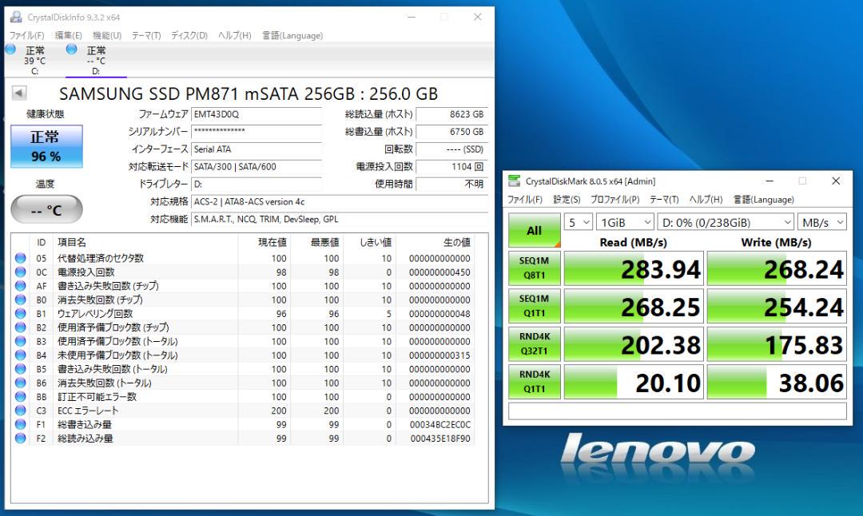The height and width of the screenshot is (516, 863).
Task: Open テーマ(T) menu in CrystalDiskMark
Action: 664,200
